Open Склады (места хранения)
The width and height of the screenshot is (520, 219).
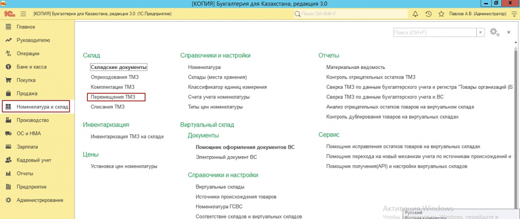[217, 77]
